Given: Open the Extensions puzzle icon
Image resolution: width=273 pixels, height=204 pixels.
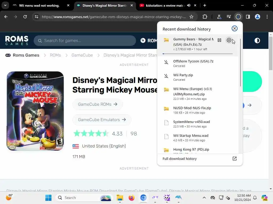Looking at the screenshot, I should click(x=205, y=17).
